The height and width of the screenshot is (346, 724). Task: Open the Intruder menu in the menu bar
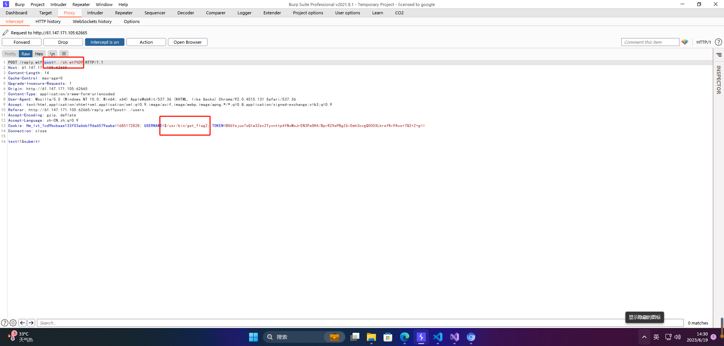click(59, 5)
